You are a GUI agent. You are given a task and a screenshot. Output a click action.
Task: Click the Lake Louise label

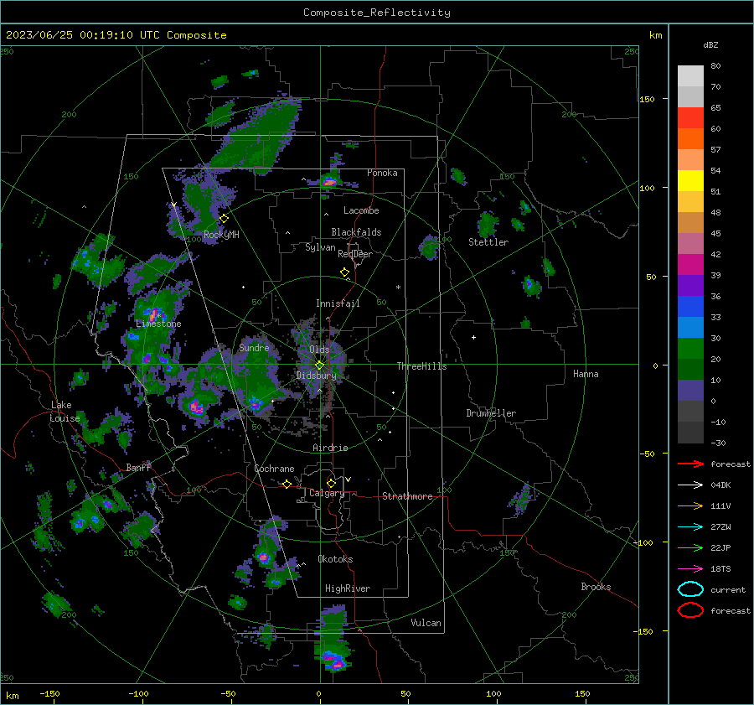tap(65, 412)
